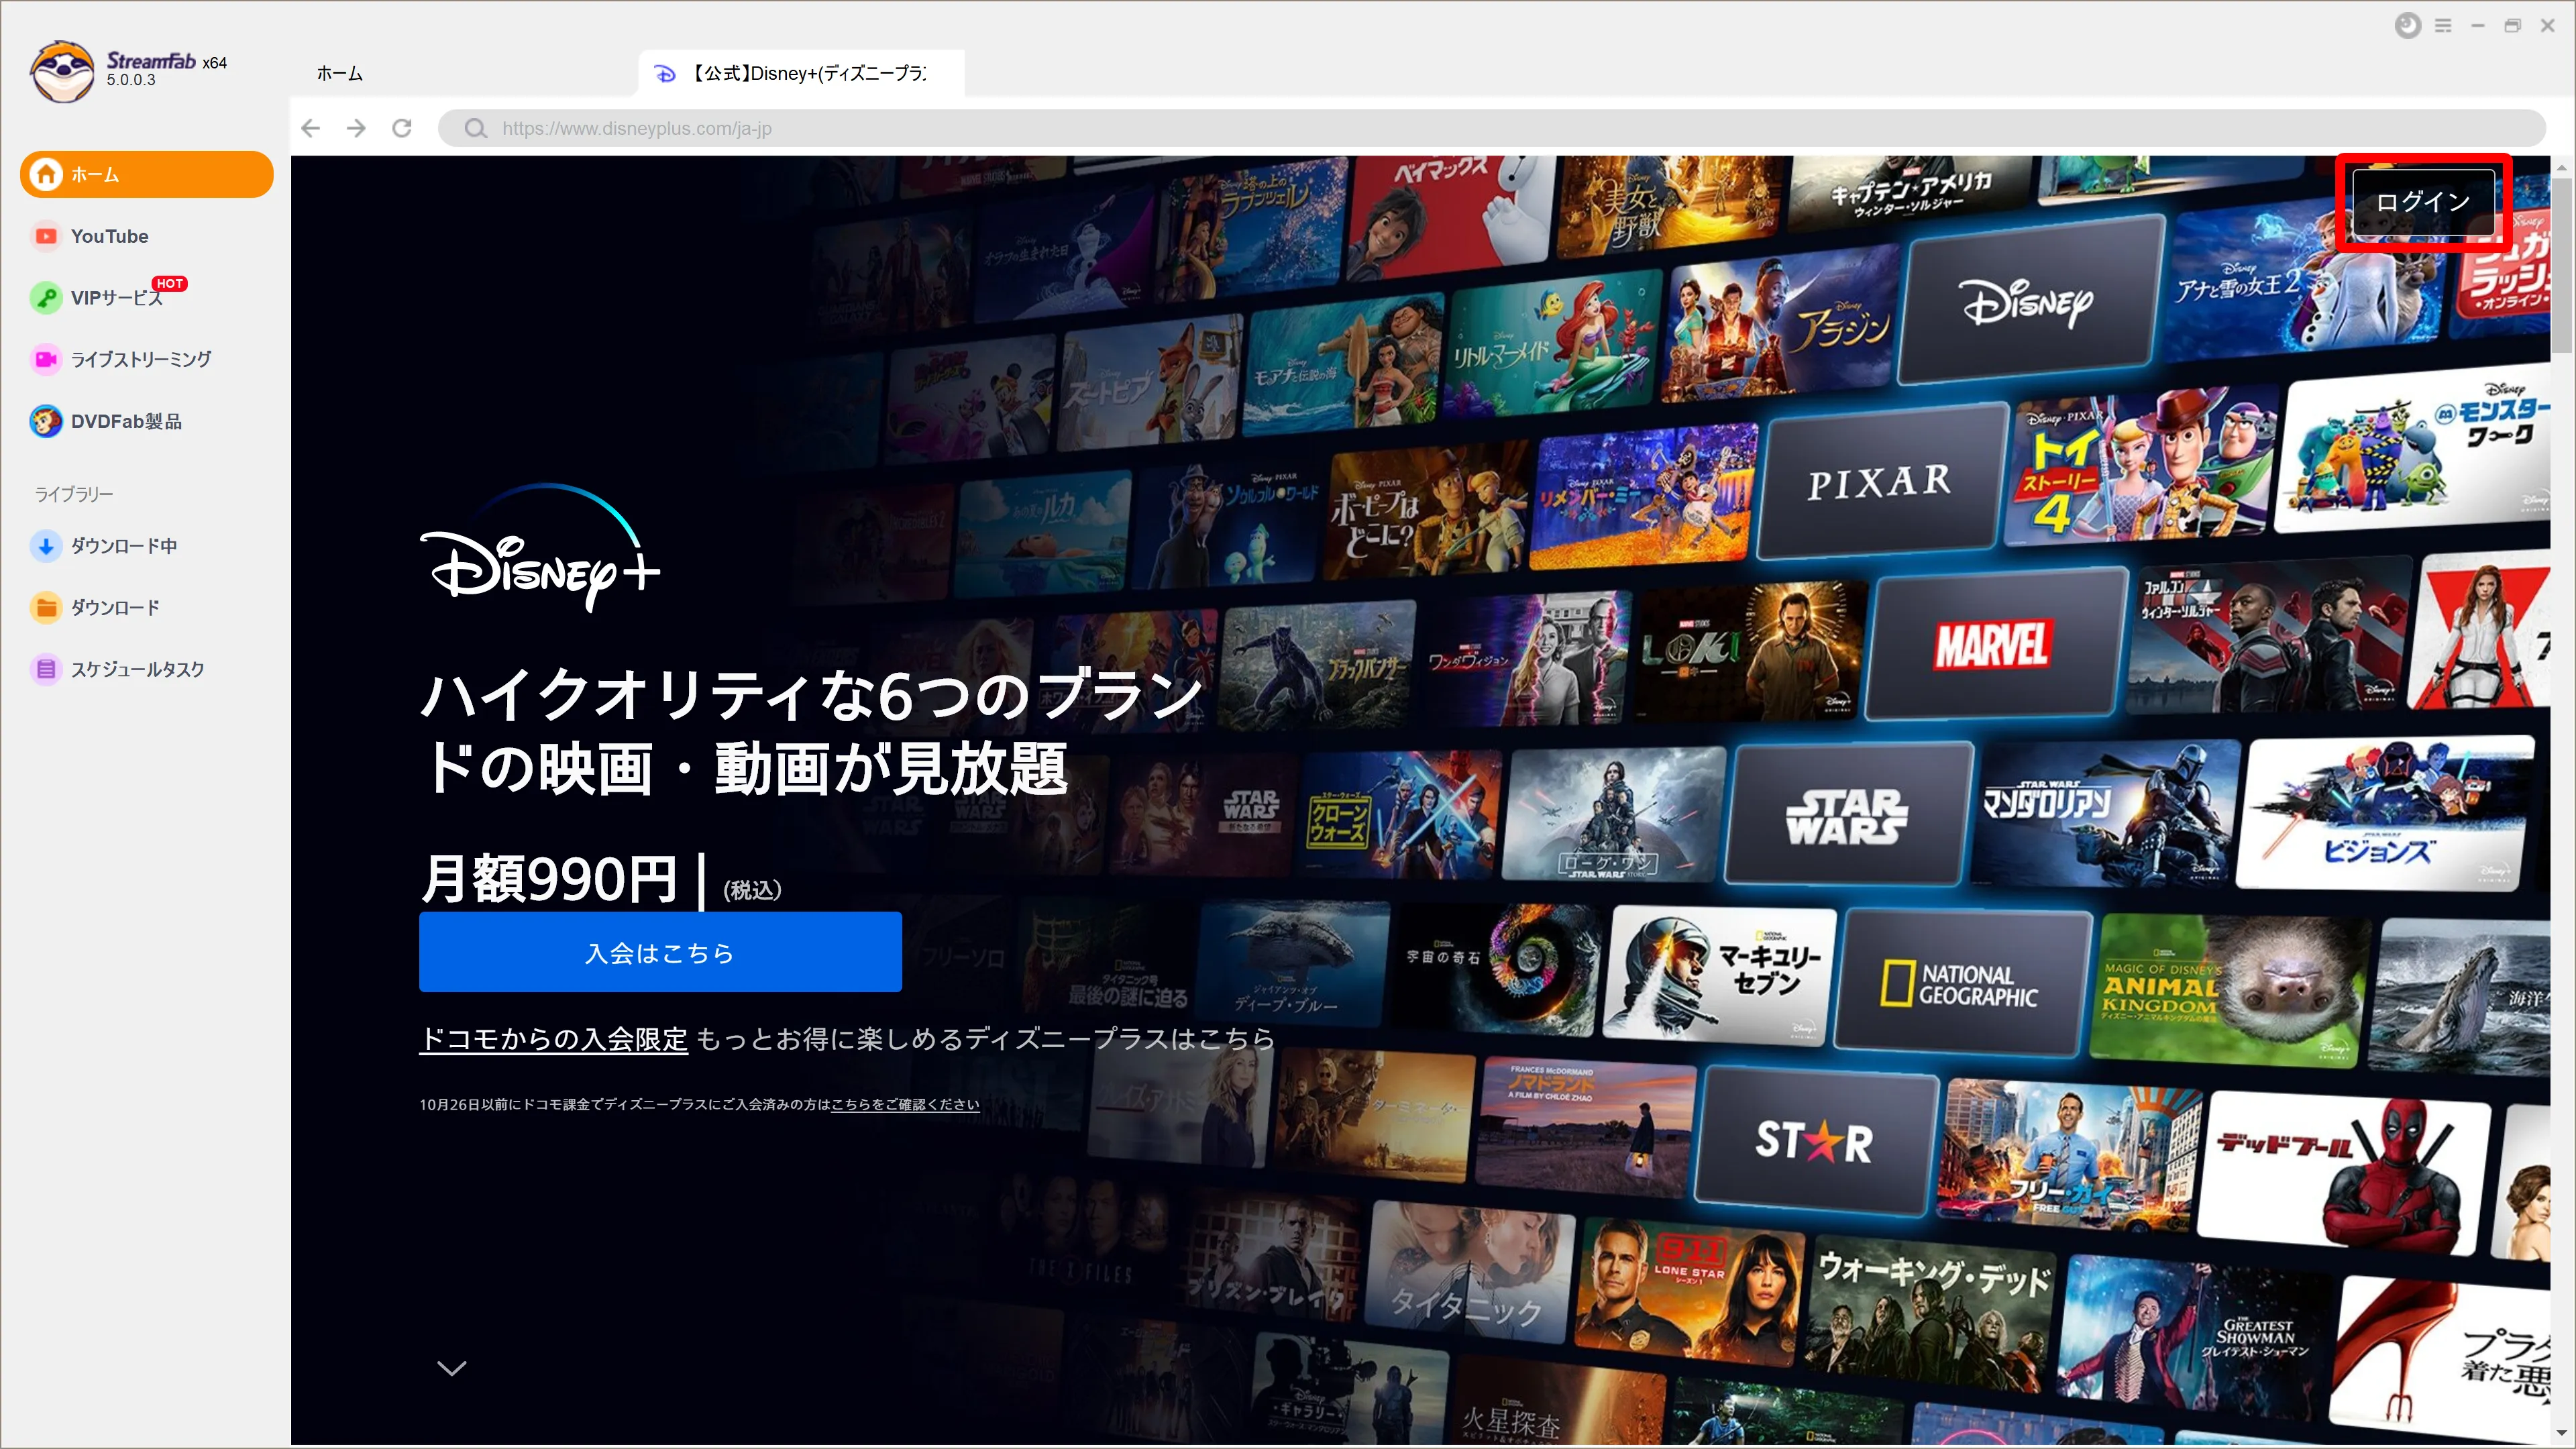Open the LOKI series thumbnail
The width and height of the screenshot is (2576, 1449).
tap(1750, 652)
